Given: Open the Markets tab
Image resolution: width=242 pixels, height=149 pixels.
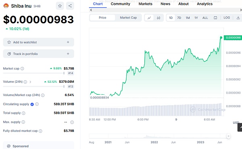Looking at the screenshot, I should (x=145, y=4).
